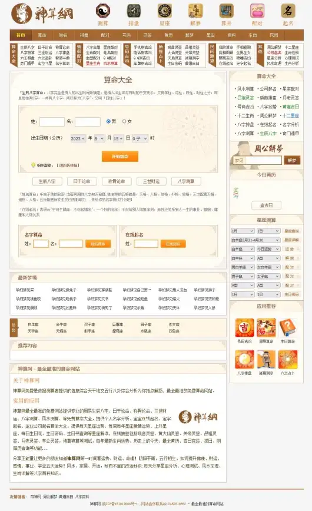Open the 诸葛测字 app icon
Image resolution: width=312 pixels, height=511 pixels.
click(266, 360)
